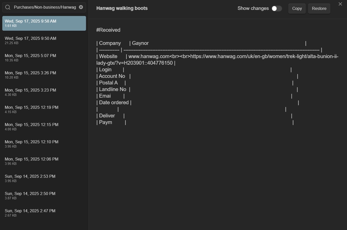
Task: Toggle the Show changes switch
Action: (276, 8)
